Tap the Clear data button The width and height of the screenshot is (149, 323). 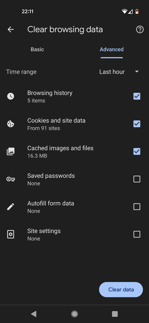pyautogui.click(x=121, y=290)
